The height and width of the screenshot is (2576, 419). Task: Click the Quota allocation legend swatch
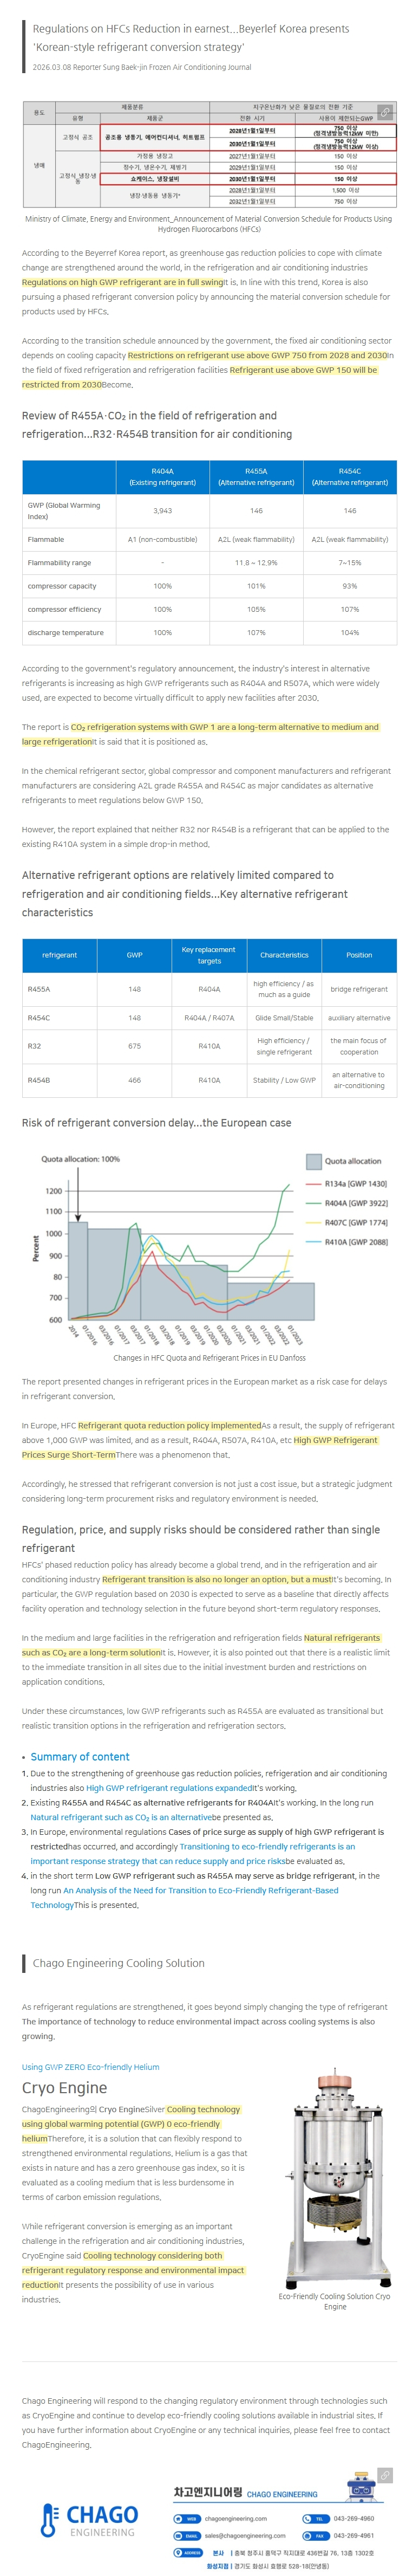[313, 1161]
